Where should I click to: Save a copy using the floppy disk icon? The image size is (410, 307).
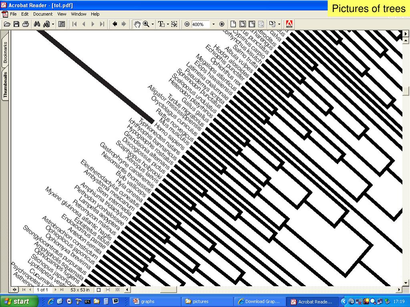(x=16, y=24)
